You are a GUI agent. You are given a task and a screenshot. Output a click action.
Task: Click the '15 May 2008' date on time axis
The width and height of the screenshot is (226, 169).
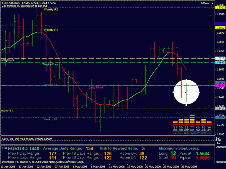click(135, 166)
